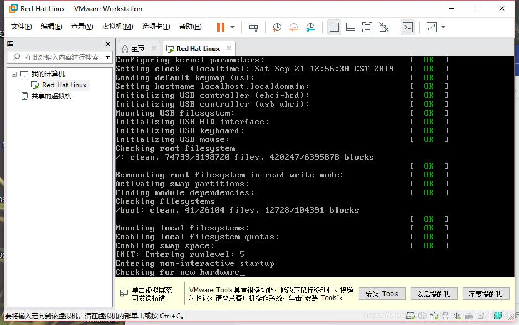519x325 pixels.
Task: Open the 文件(F) menu
Action: click(21, 27)
